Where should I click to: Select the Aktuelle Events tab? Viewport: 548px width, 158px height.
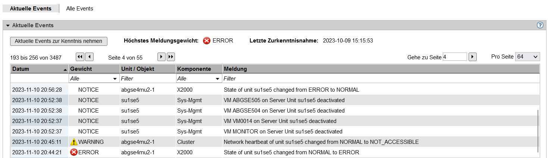click(31, 9)
